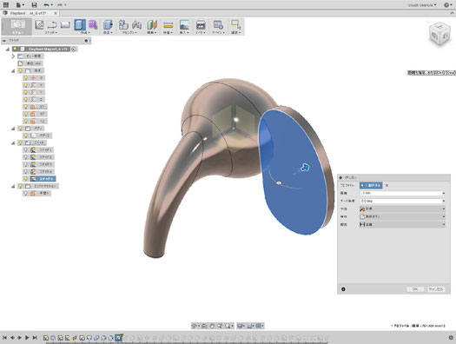This screenshot has width=456, height=344.
Task: Click the profile selection button in dialog
Action: (371, 185)
